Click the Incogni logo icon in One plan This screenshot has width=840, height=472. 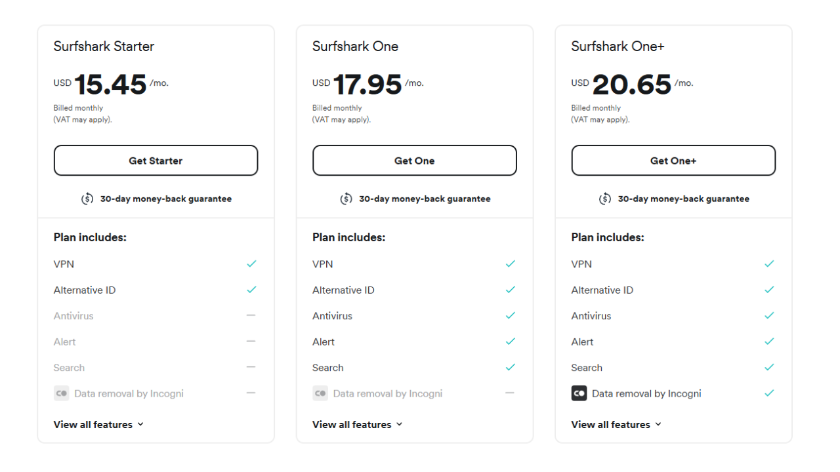tap(320, 394)
